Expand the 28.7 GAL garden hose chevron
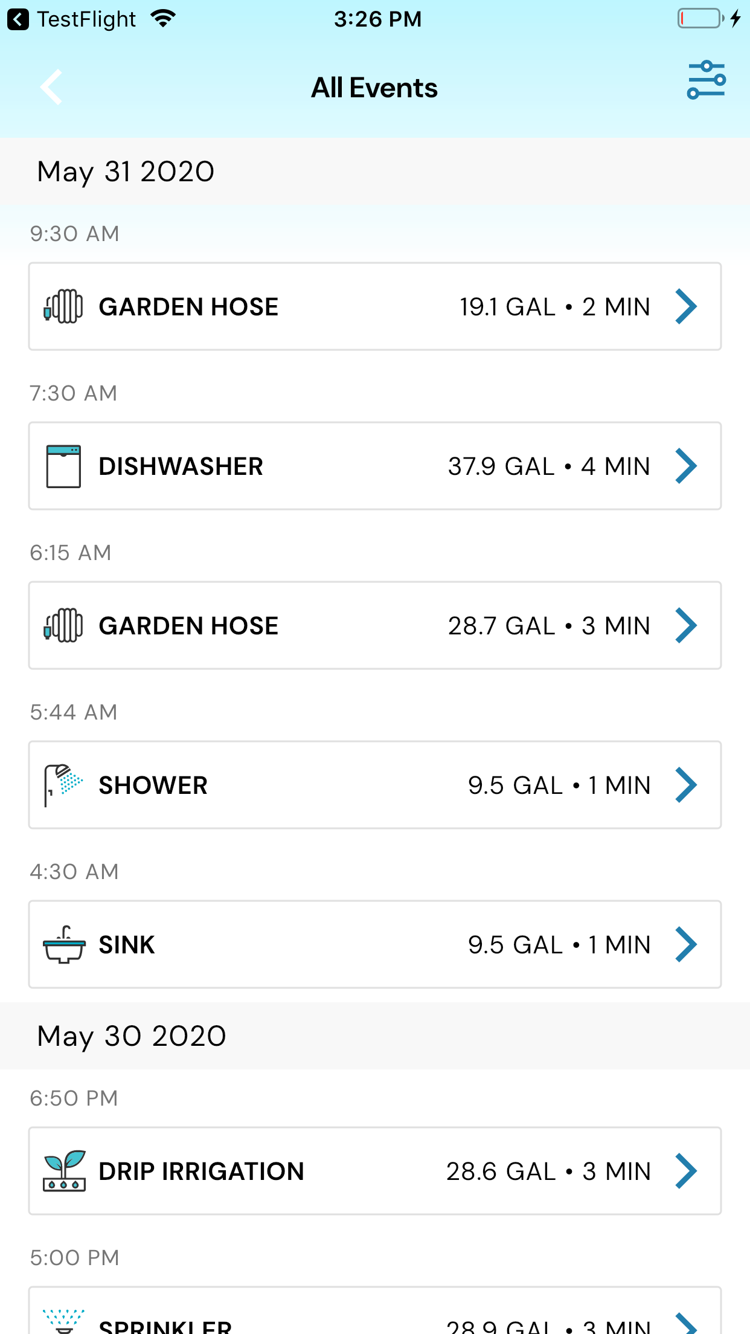Viewport: 750px width, 1334px height. tap(686, 625)
